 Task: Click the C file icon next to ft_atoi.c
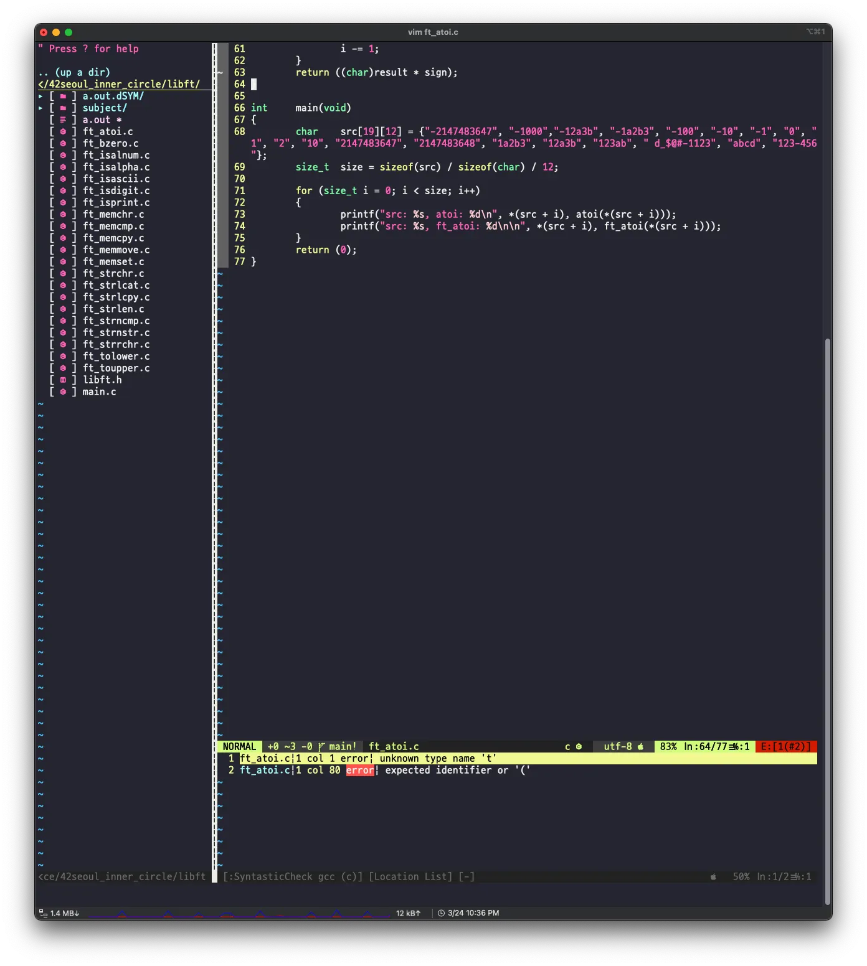click(x=63, y=132)
